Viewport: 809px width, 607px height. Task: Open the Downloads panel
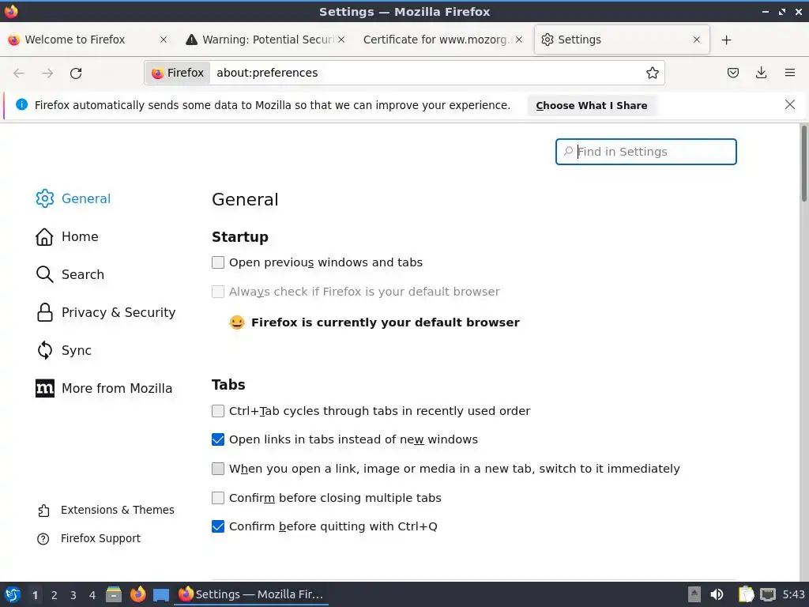point(761,73)
